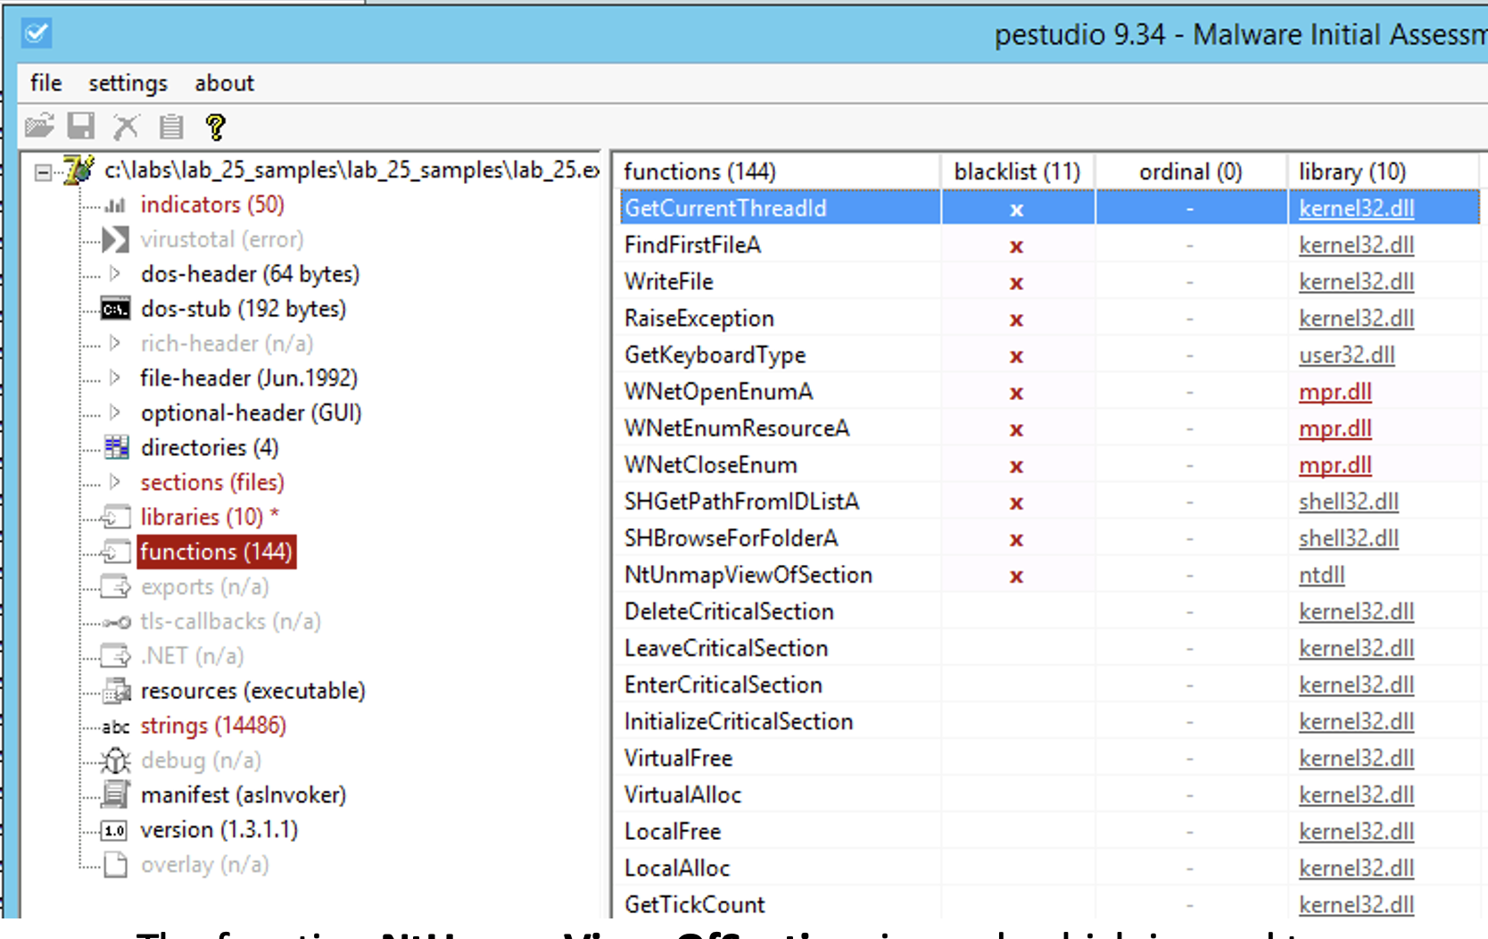Select the GetTickCount function row
The width and height of the screenshot is (1488, 939).
[1050, 904]
